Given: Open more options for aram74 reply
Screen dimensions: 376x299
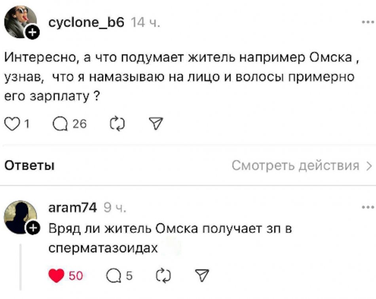Looking at the screenshot, I should (x=368, y=207).
